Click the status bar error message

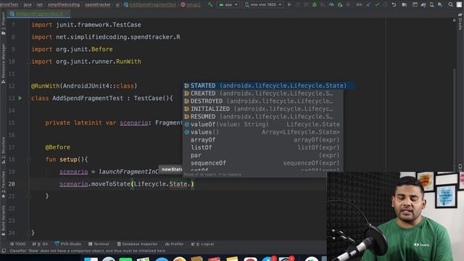click(87, 251)
